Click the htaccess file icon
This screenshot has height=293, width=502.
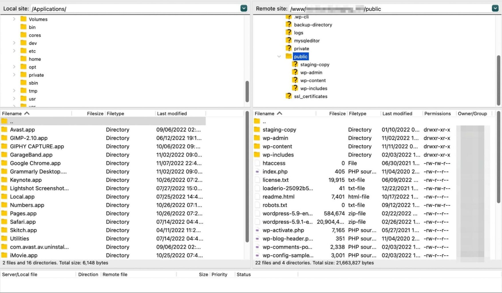(x=257, y=163)
